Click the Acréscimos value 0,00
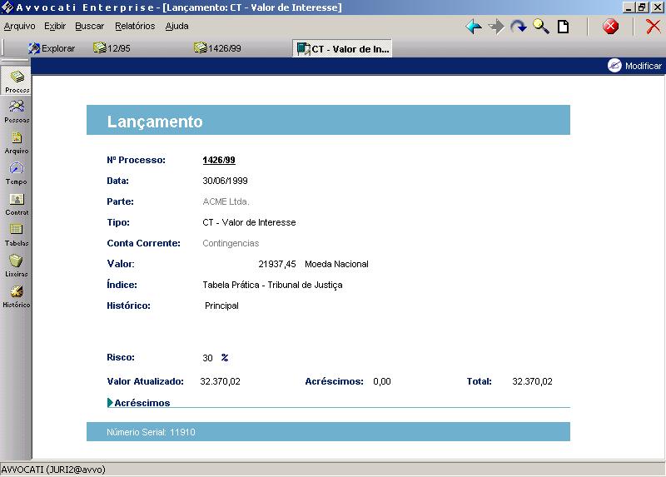Viewport: 666px width, 477px height. 382,381
